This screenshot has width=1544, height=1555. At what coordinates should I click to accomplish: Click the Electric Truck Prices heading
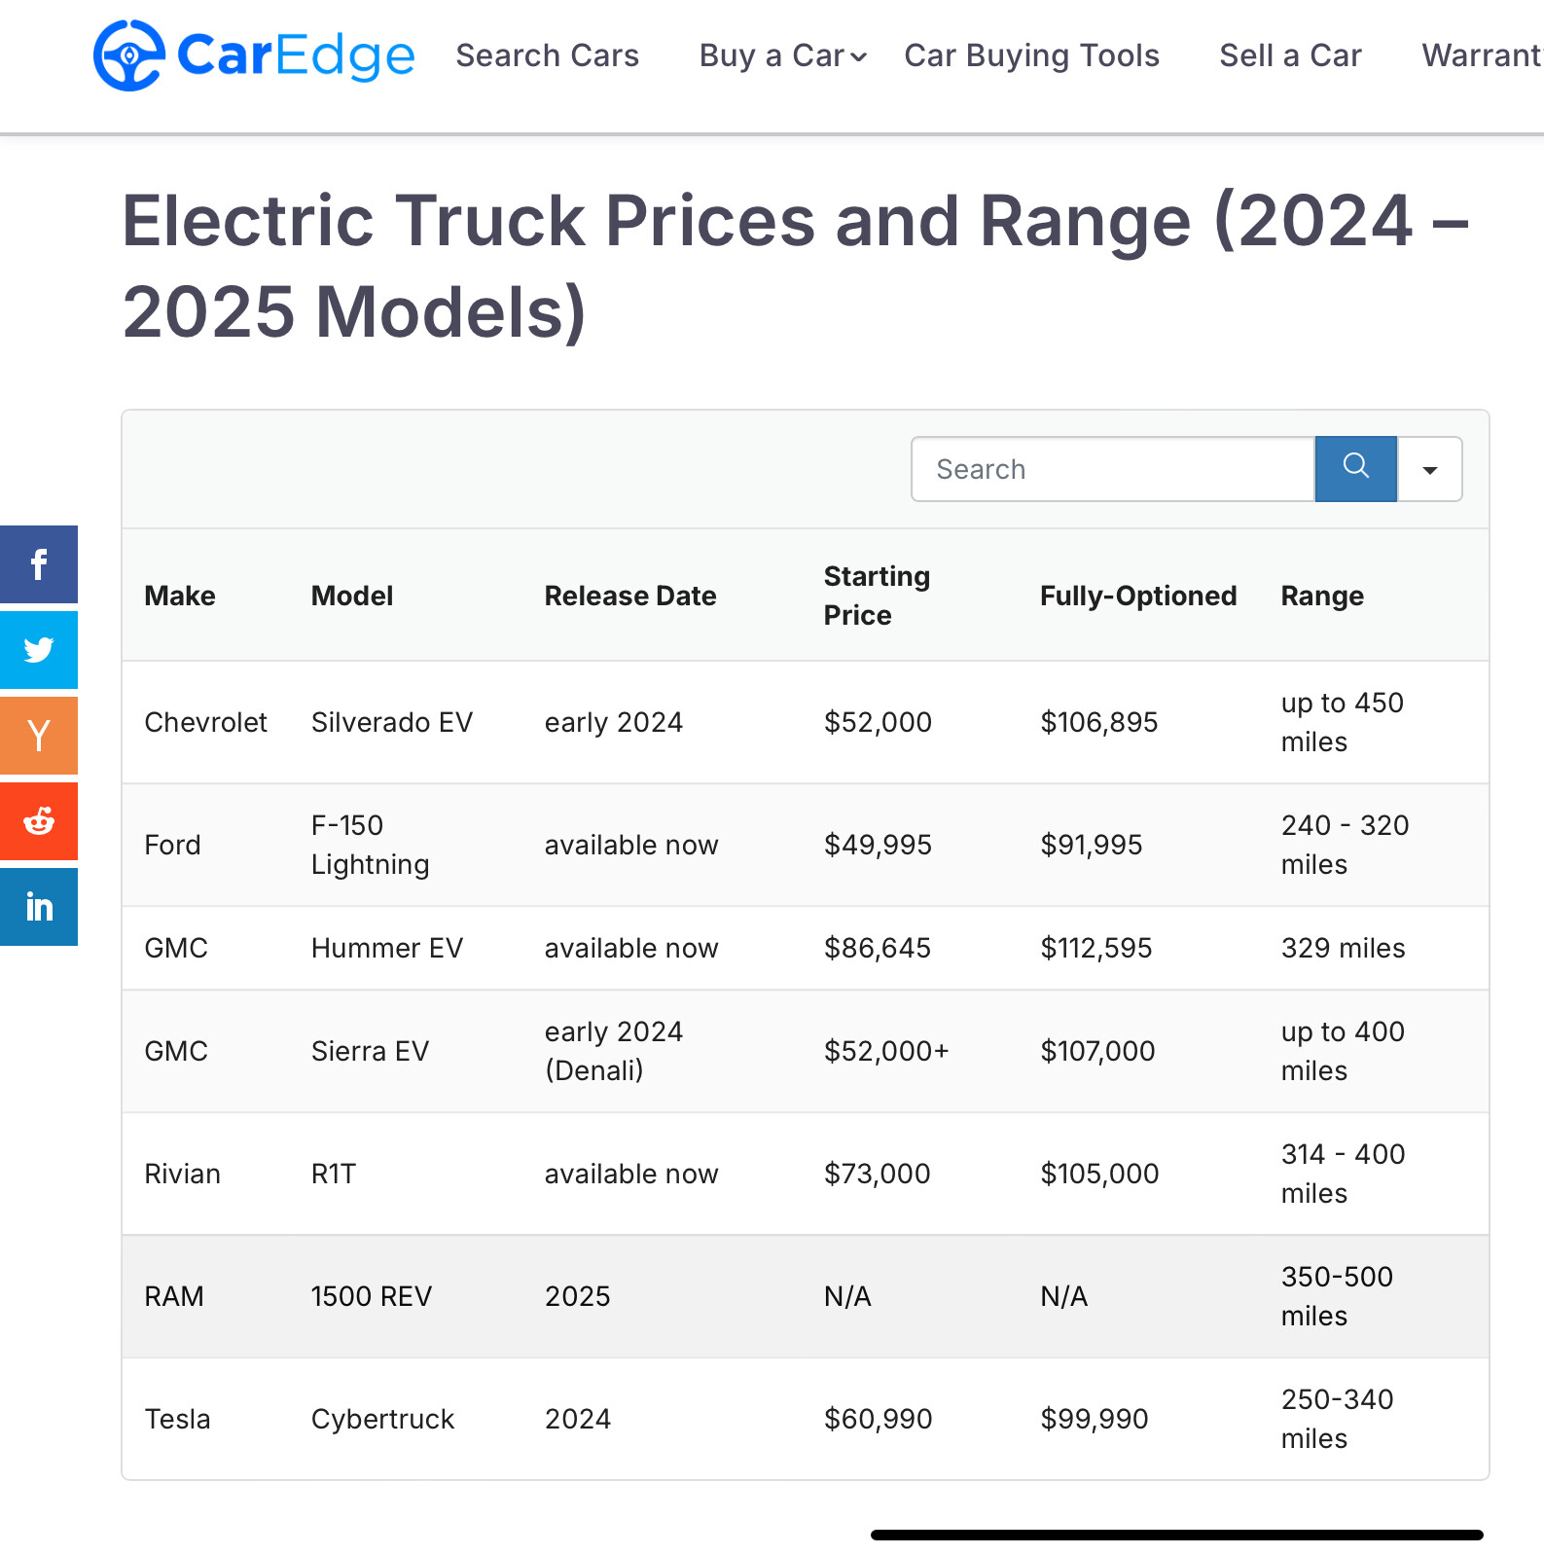click(x=796, y=267)
